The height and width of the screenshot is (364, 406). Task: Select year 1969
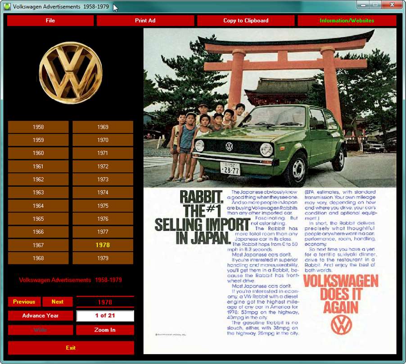click(103, 127)
